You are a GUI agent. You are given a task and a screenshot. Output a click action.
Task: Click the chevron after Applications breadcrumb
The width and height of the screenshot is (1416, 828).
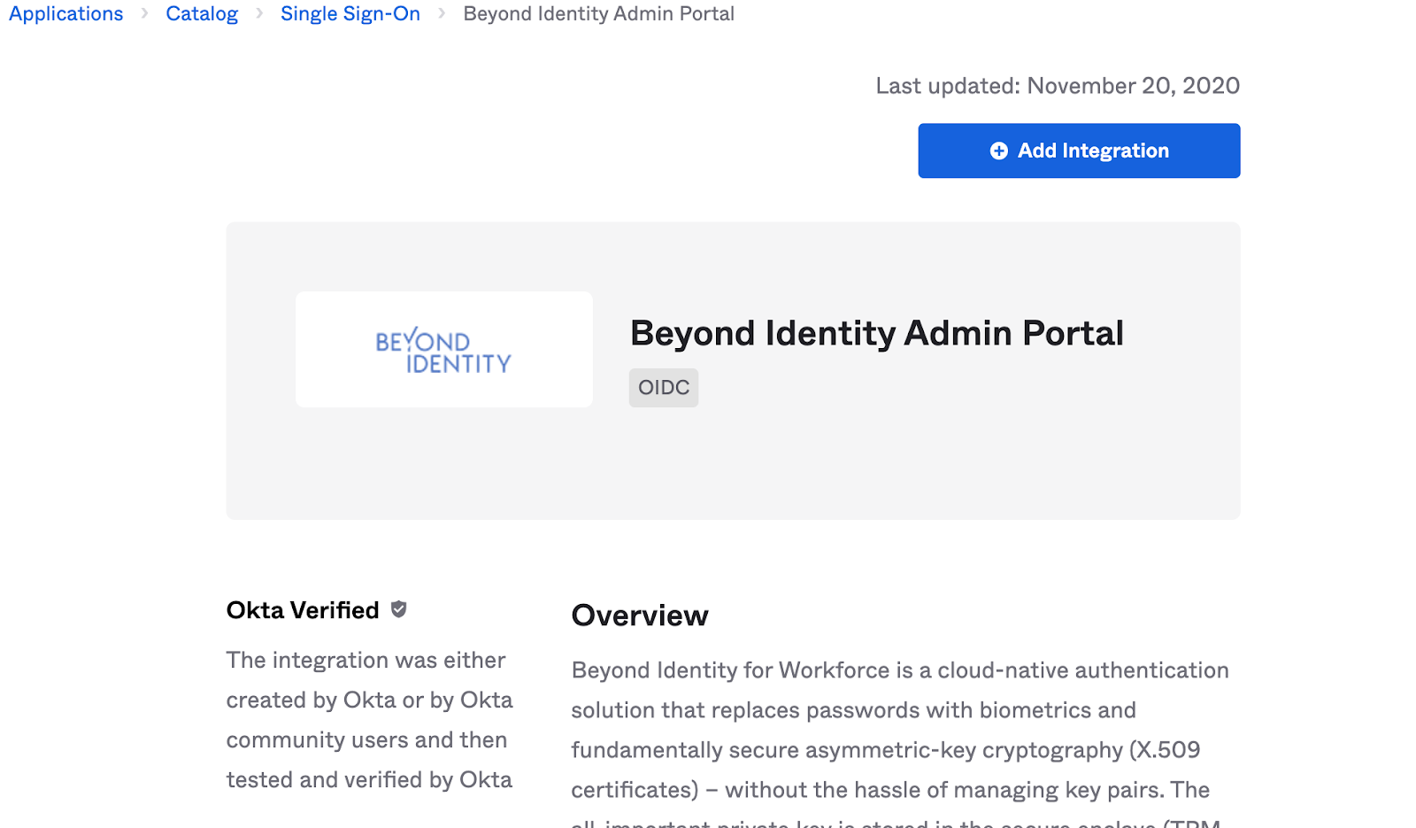pos(143,14)
